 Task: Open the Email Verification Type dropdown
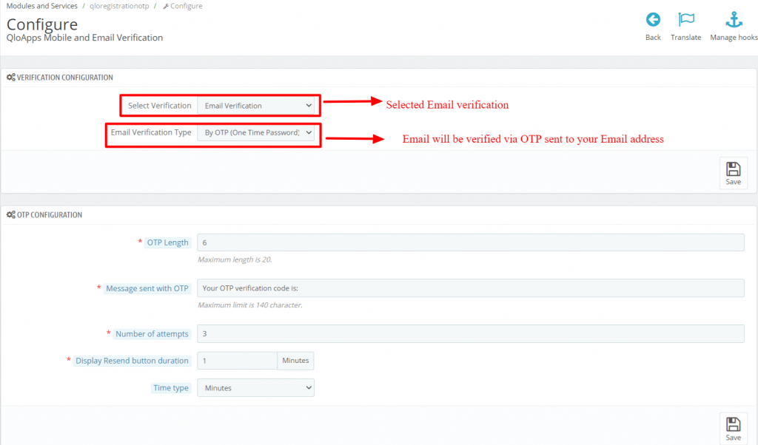click(x=255, y=133)
